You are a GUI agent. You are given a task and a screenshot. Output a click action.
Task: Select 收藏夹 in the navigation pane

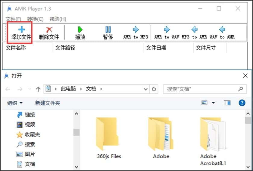pyautogui.click(x=28, y=134)
